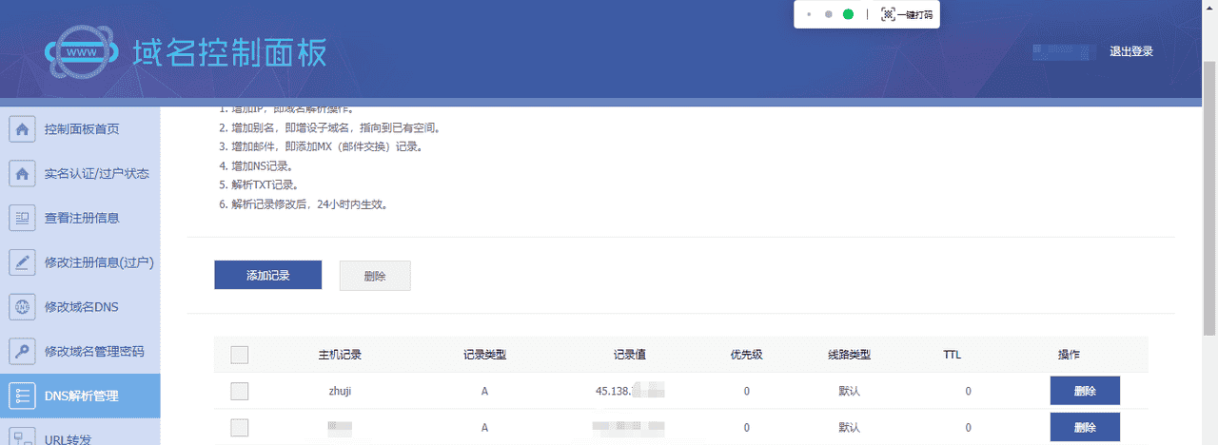Check the box for the second record row
The width and height of the screenshot is (1218, 445).
coord(240,428)
